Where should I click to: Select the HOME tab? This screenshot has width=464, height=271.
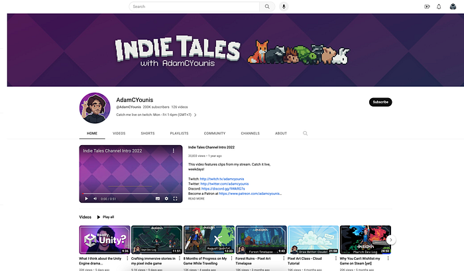pos(92,133)
